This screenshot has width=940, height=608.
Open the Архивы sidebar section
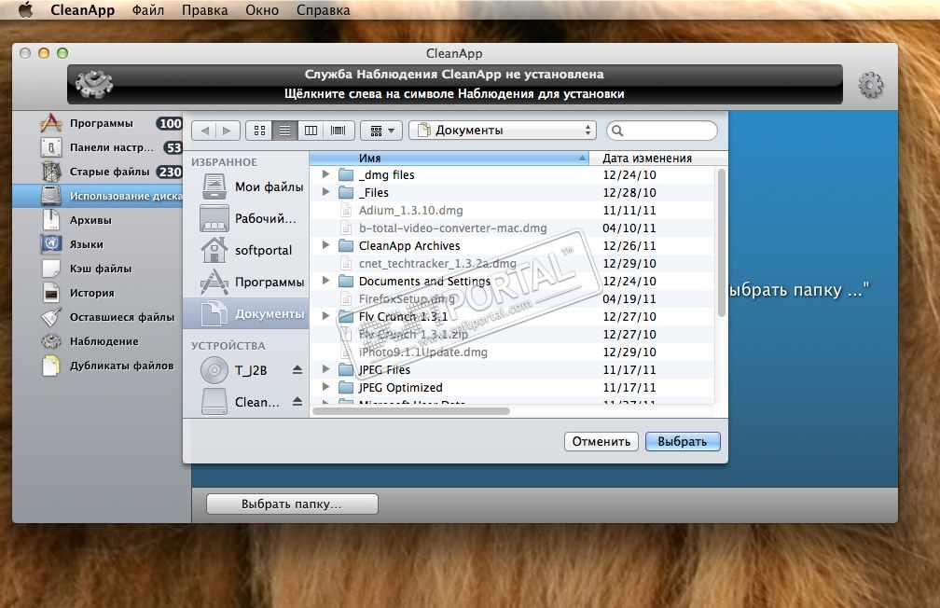[90, 220]
